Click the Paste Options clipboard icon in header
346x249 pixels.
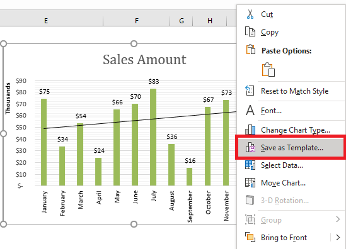point(251,49)
